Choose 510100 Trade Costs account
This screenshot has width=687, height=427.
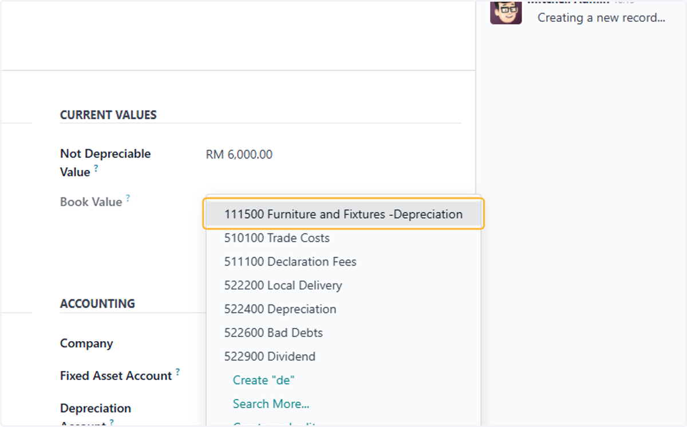(x=343, y=238)
